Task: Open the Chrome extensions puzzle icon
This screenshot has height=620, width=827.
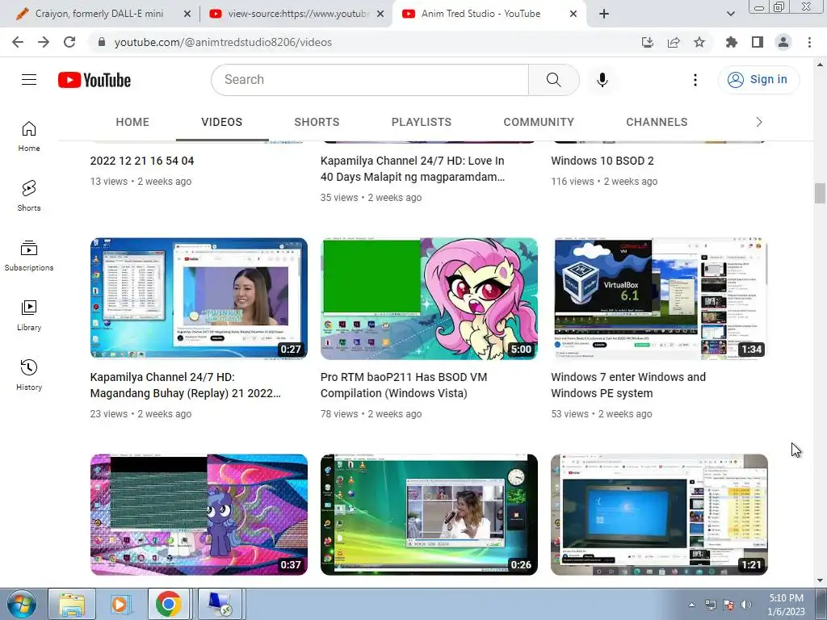Action: [x=732, y=42]
